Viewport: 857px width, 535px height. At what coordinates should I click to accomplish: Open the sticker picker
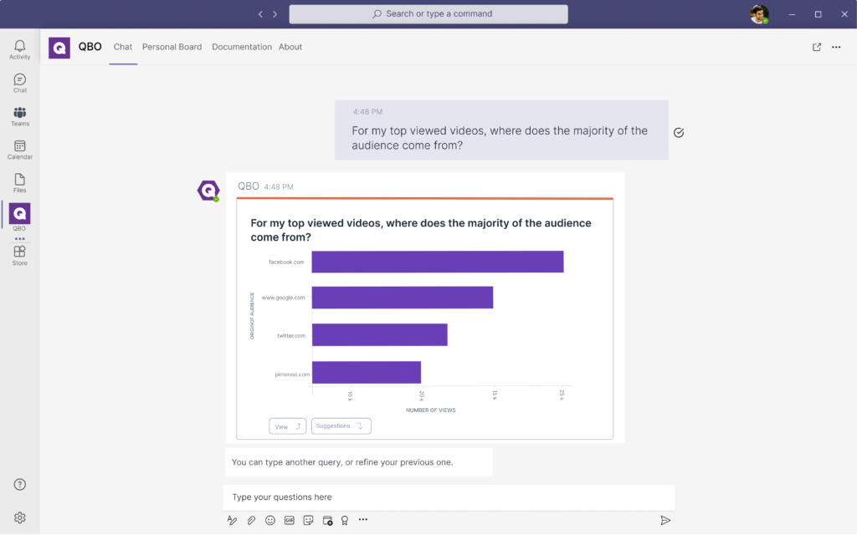pyautogui.click(x=308, y=520)
